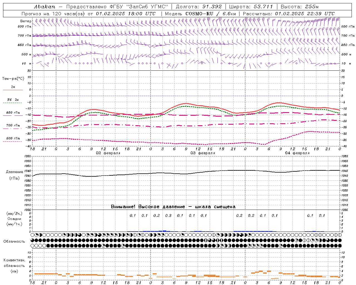Viewport: 356px width, 285px height.
Task: Click the "(мм/1ч.)" precipitation unit label
Action: click(x=14, y=224)
